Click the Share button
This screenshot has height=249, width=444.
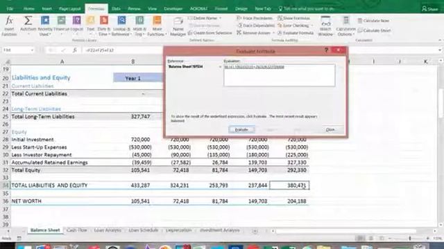point(430,9)
